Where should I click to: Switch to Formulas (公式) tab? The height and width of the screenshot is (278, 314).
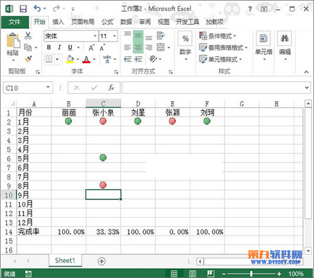pos(107,22)
